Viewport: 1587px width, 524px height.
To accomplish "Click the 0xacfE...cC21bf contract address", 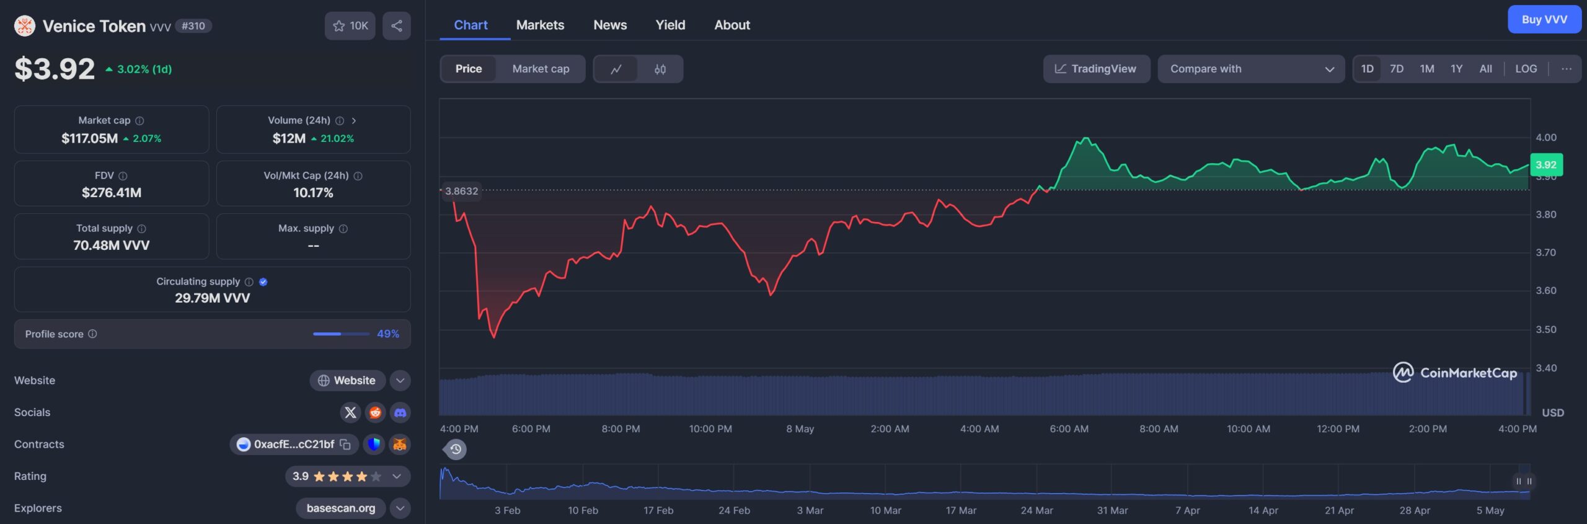I will coord(294,444).
